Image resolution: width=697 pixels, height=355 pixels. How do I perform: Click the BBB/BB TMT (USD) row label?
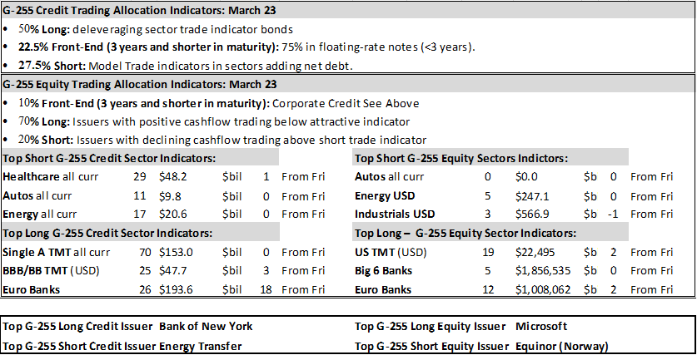[51, 271]
